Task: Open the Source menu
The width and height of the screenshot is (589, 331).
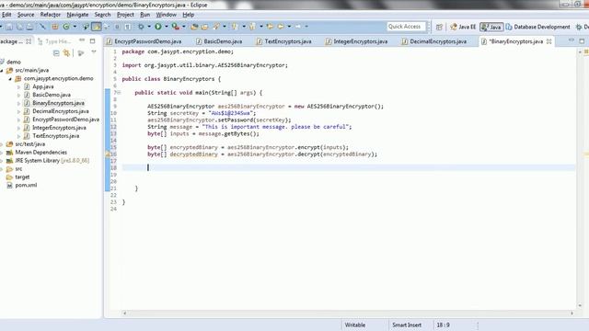Action: pos(26,15)
